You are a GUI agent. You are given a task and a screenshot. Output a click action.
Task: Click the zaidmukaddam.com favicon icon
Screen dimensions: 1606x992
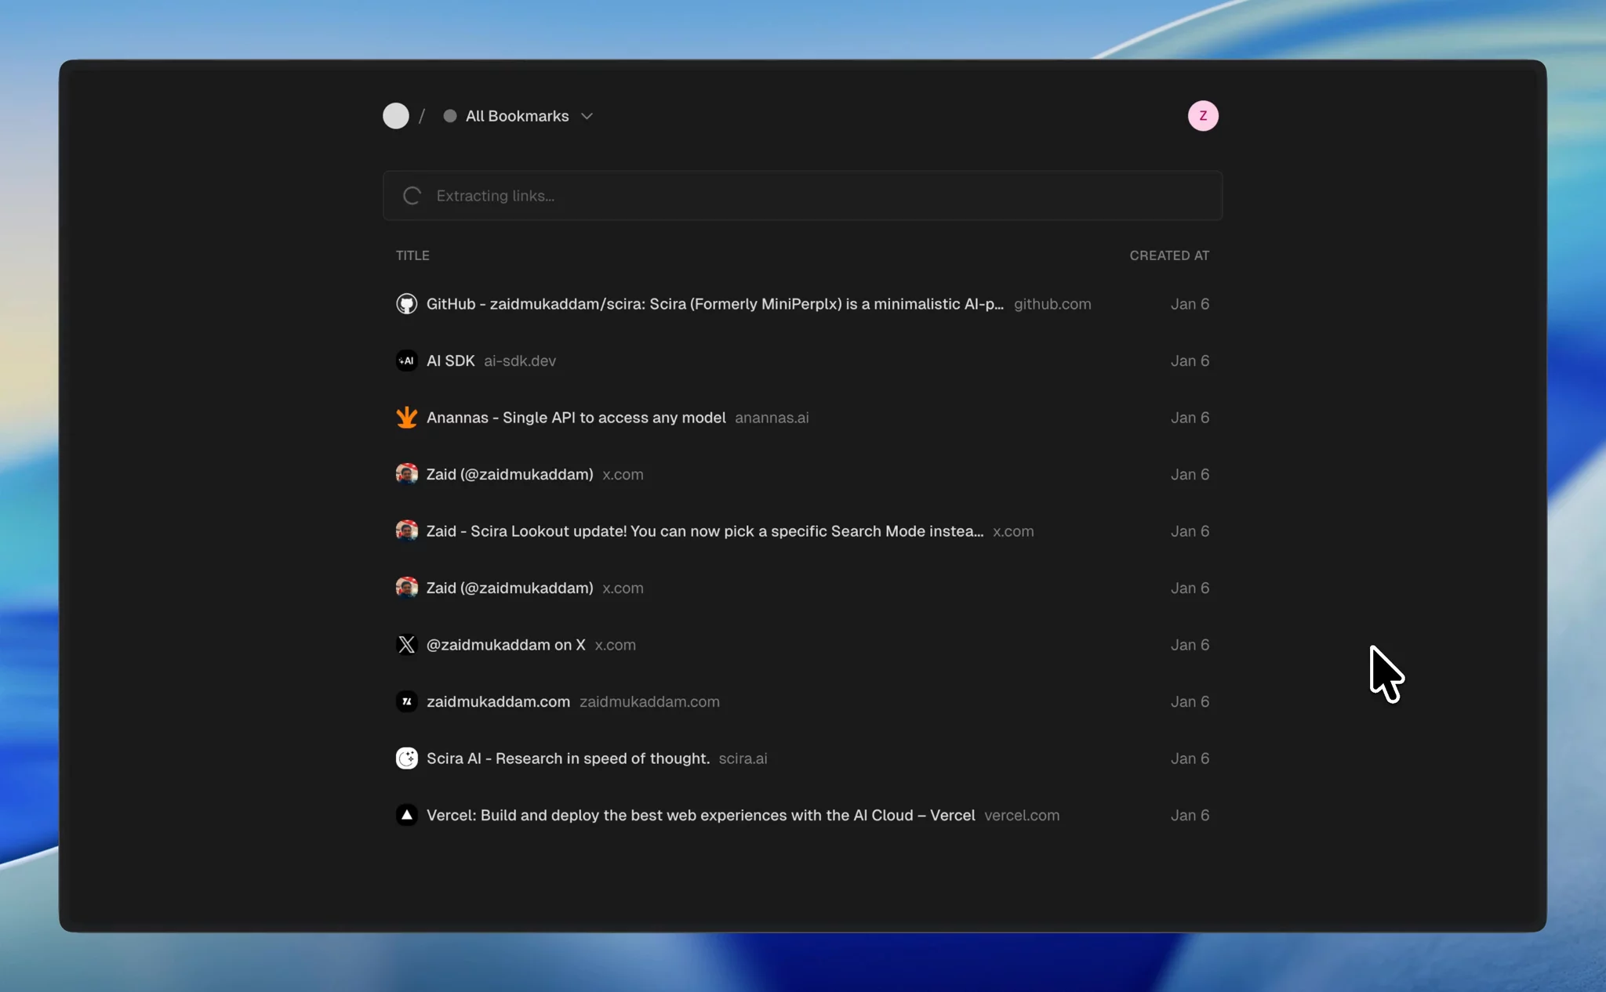pos(406,701)
